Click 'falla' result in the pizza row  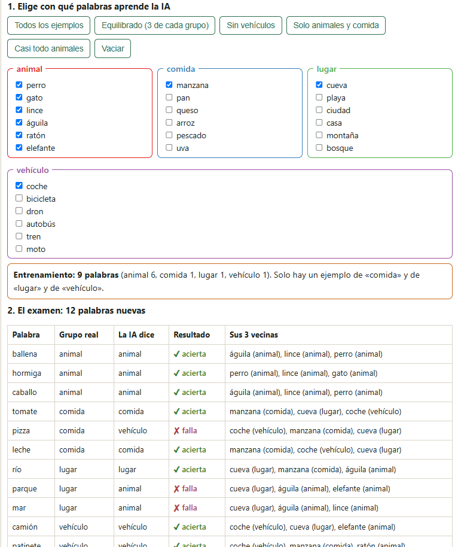[x=185, y=431]
